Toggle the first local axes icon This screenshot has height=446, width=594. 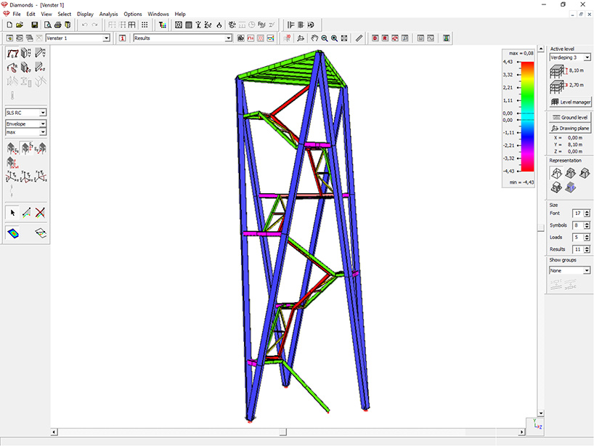12,177
